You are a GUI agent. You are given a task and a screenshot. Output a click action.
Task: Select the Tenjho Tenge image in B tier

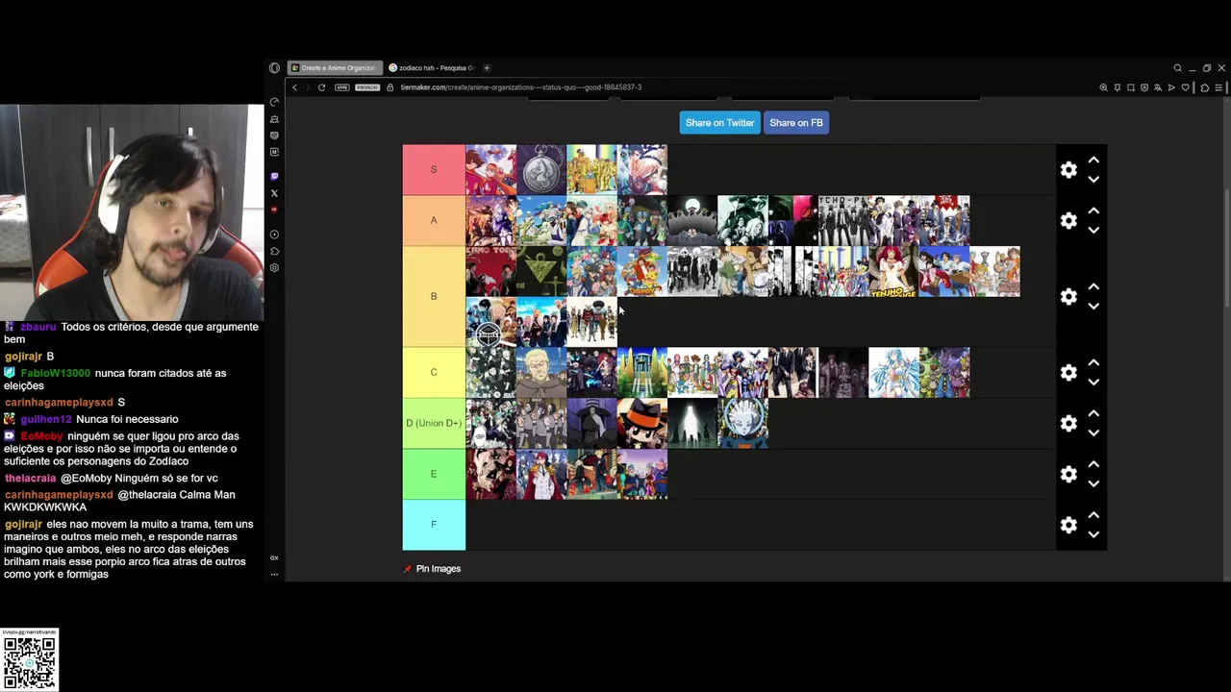(x=893, y=272)
